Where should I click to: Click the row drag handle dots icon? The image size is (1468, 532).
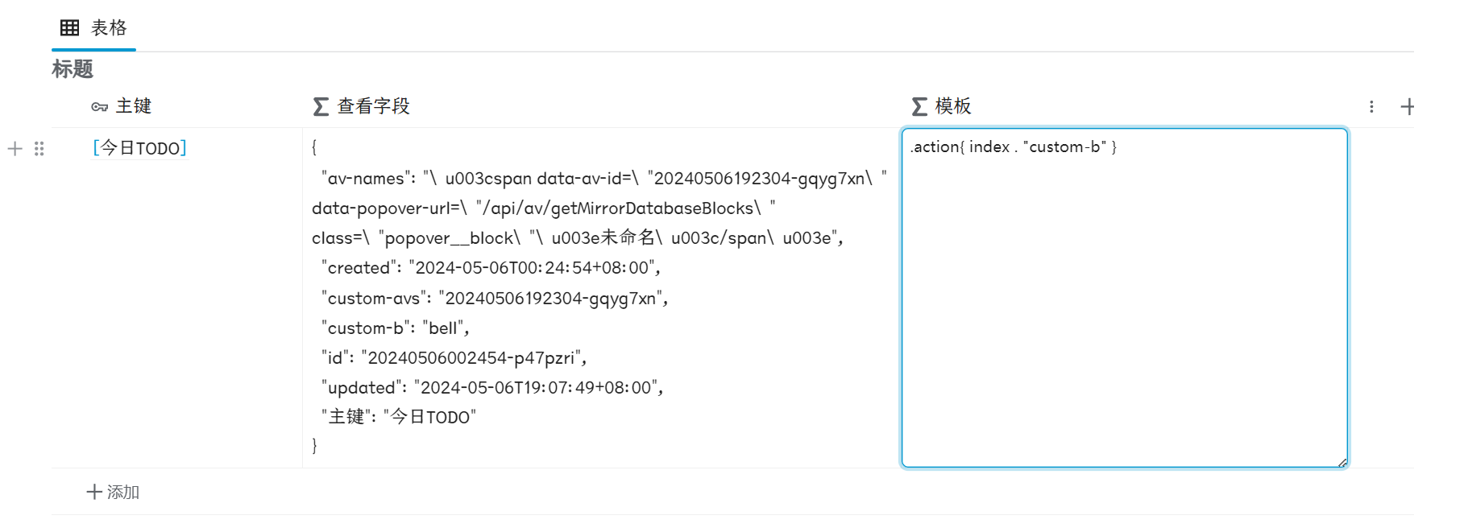click(39, 148)
